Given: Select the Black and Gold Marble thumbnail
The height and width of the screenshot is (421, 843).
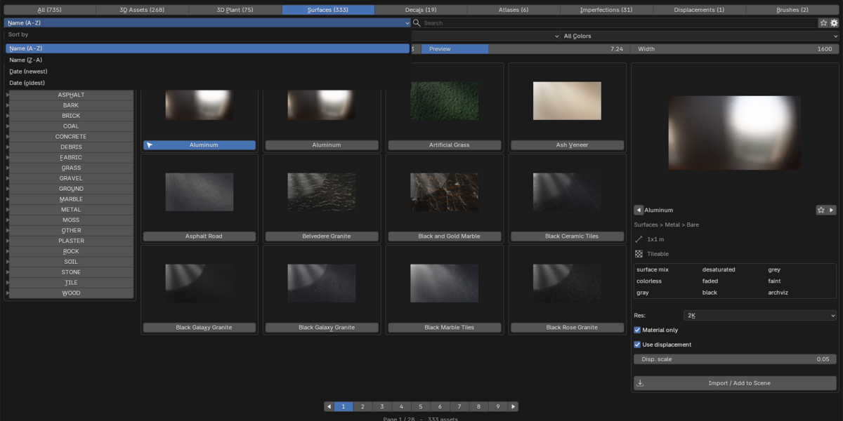Looking at the screenshot, I should (x=444, y=192).
